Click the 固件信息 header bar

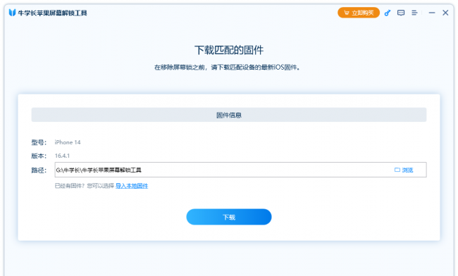tap(229, 115)
